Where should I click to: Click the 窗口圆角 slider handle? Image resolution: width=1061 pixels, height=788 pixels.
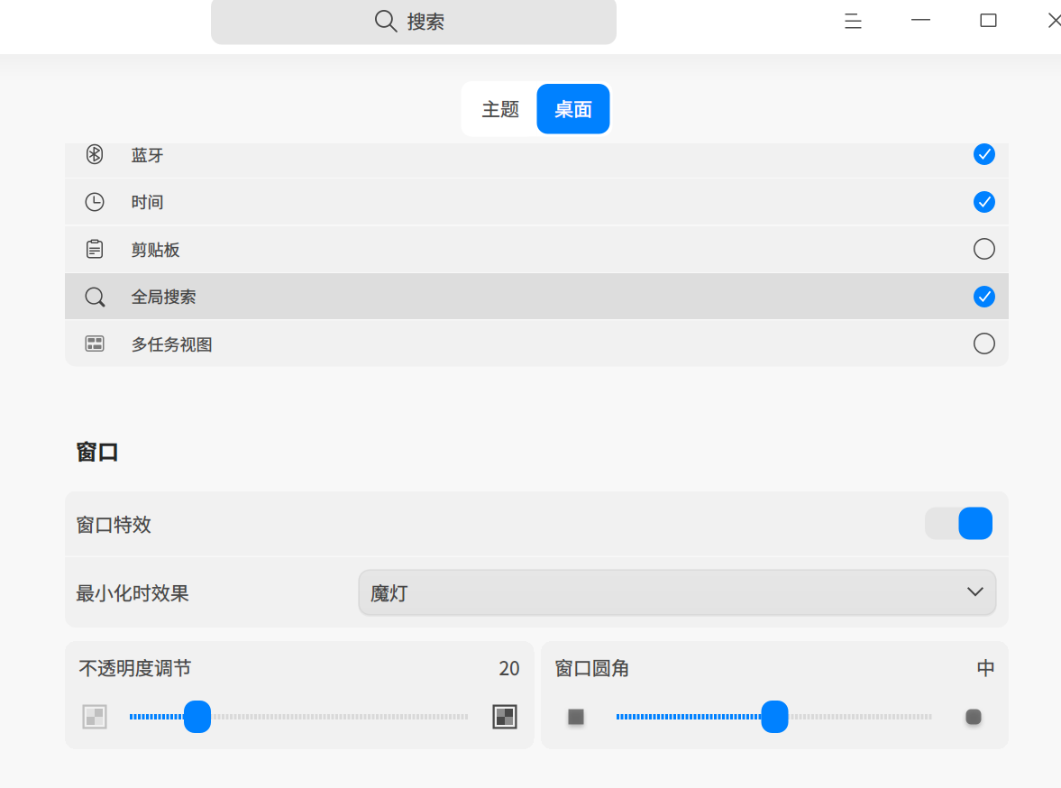pos(774,716)
